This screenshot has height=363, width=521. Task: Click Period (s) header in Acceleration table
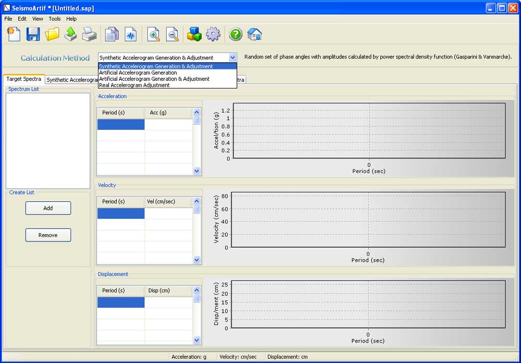(x=121, y=113)
